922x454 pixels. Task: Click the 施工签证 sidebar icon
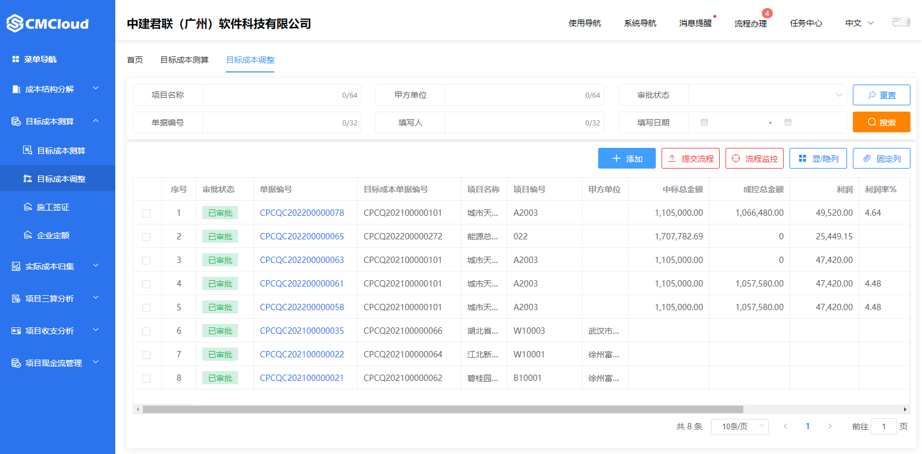[28, 207]
